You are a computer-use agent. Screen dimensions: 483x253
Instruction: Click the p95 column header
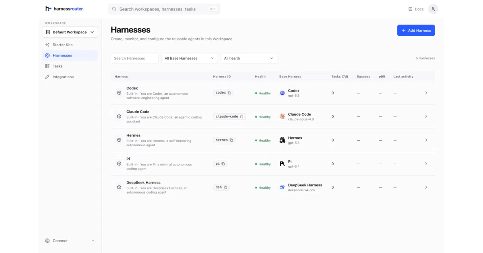click(x=382, y=76)
